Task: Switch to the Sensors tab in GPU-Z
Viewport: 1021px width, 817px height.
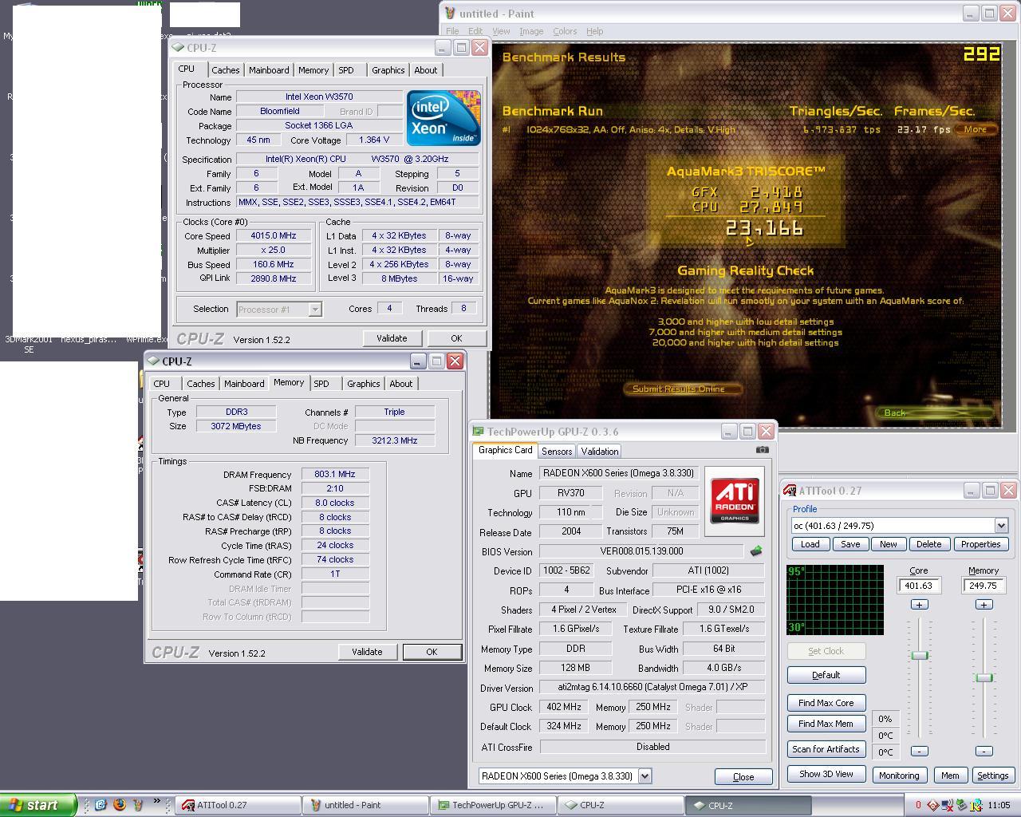Action: click(557, 452)
